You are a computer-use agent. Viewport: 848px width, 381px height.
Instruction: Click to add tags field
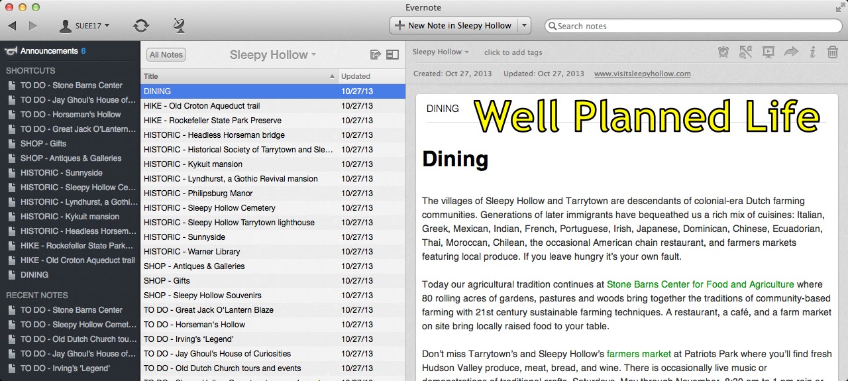click(x=513, y=52)
